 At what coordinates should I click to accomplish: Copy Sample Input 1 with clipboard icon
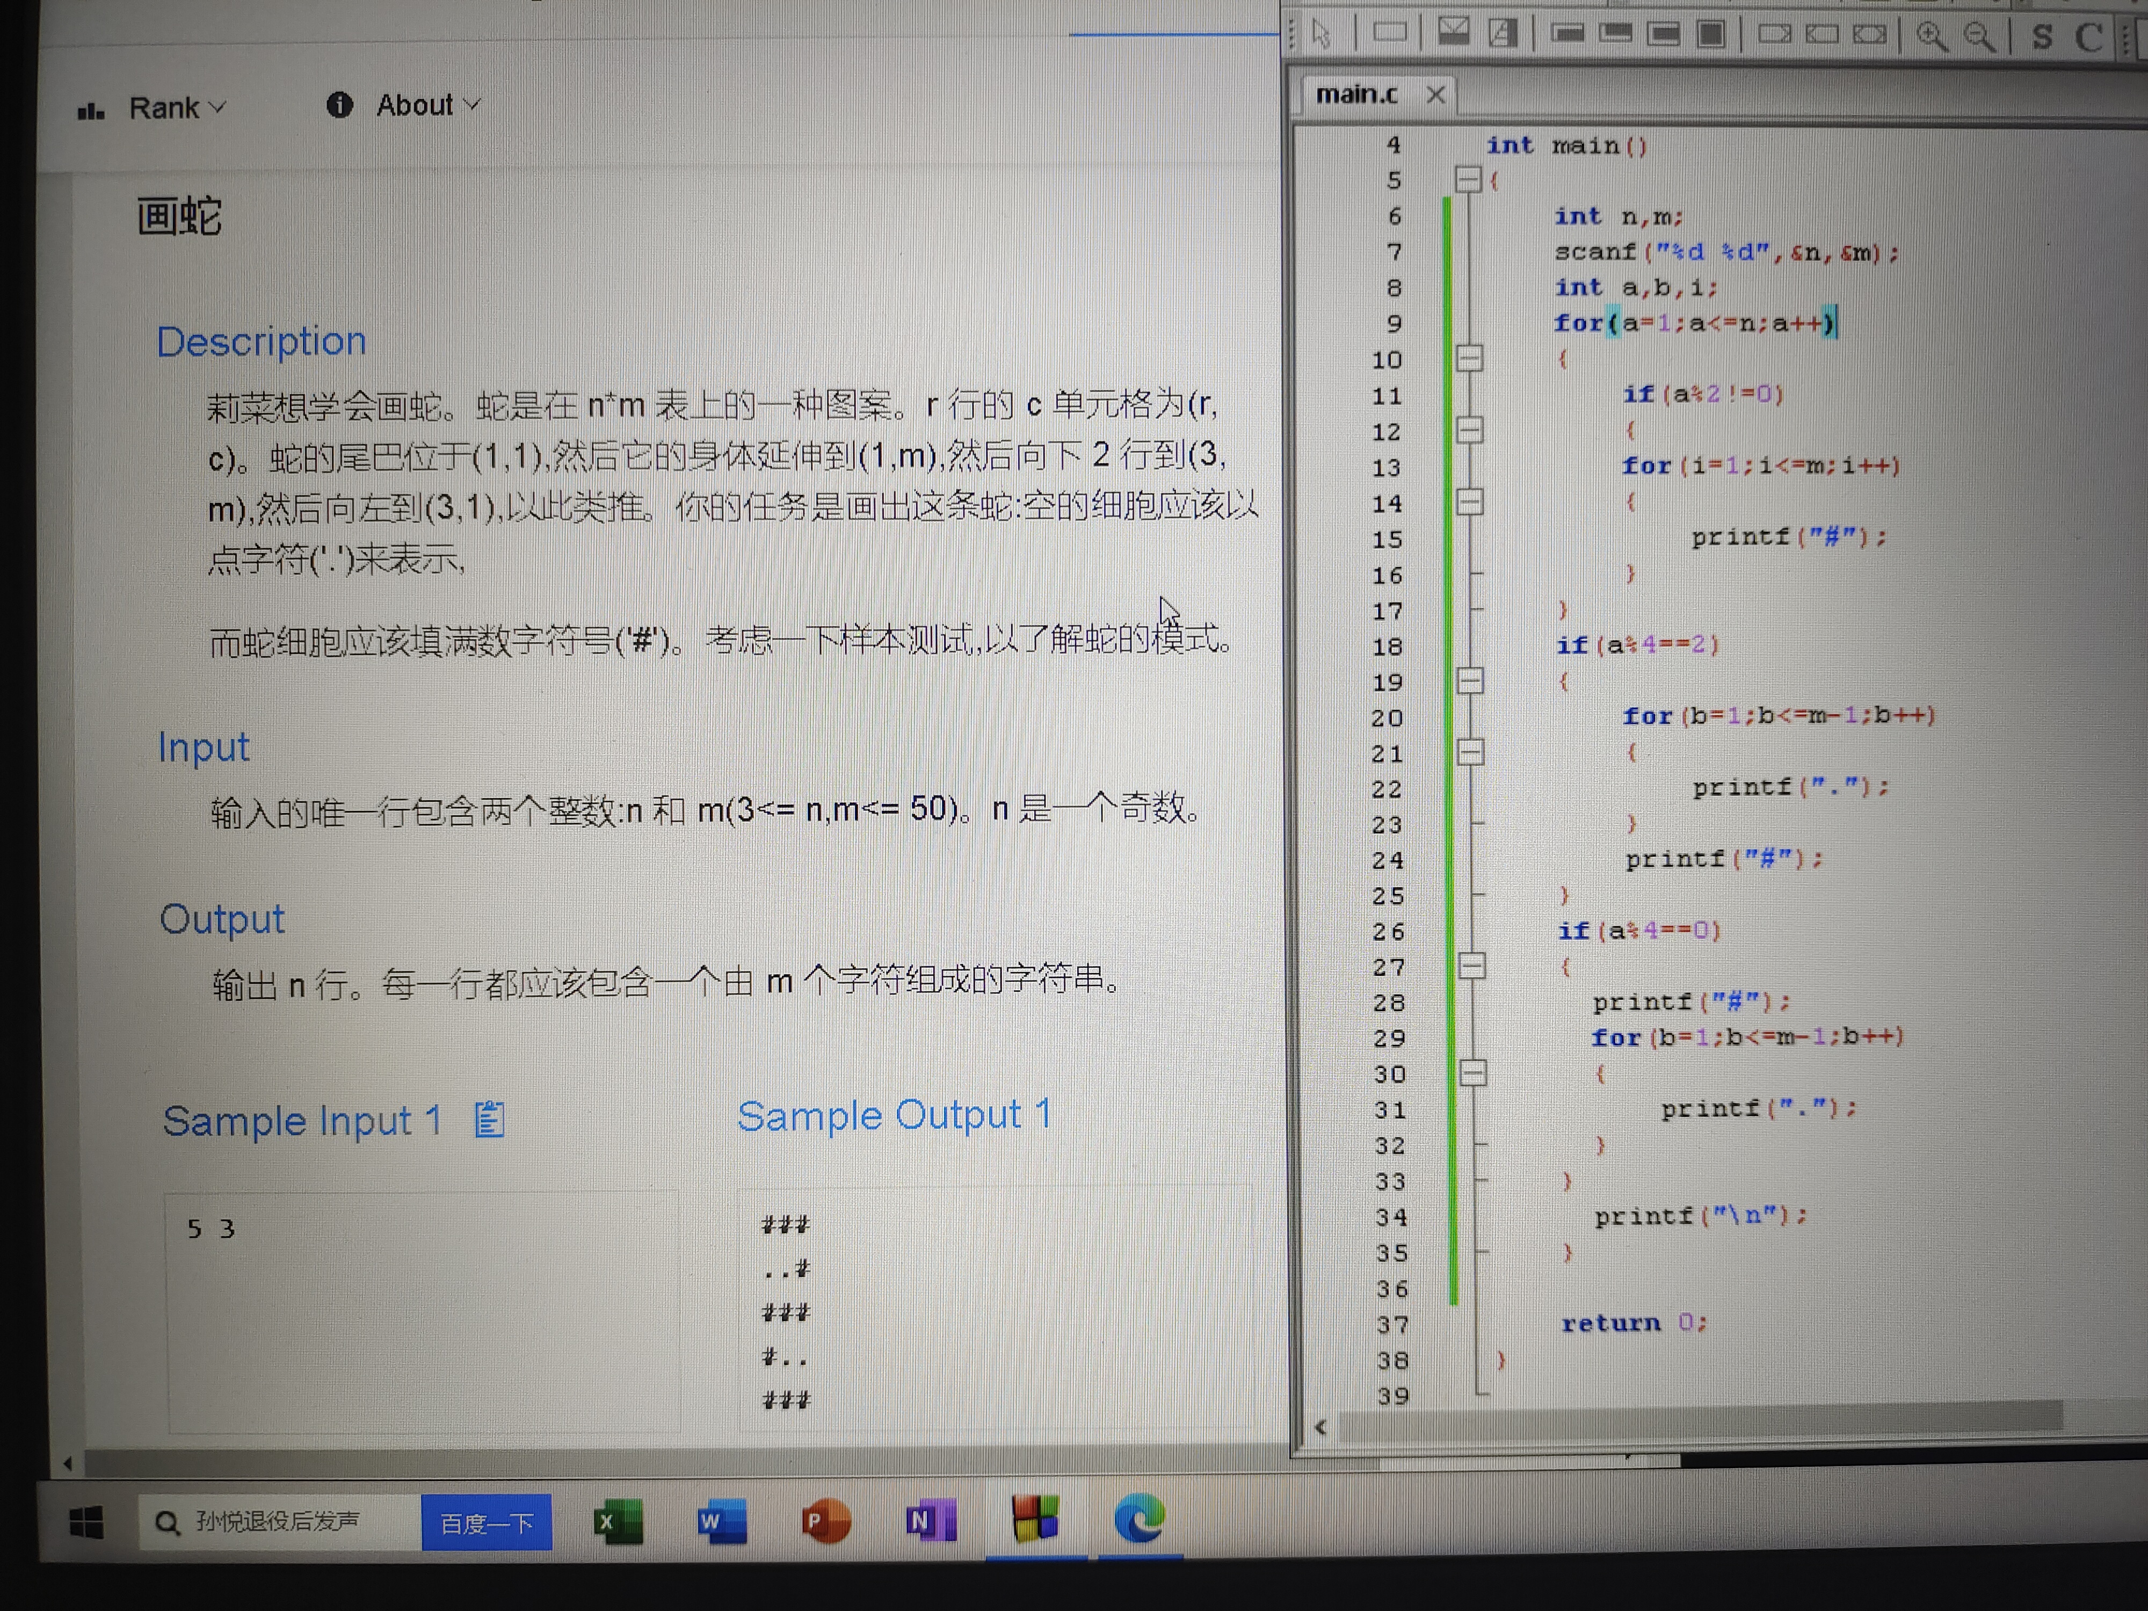[x=489, y=1120]
